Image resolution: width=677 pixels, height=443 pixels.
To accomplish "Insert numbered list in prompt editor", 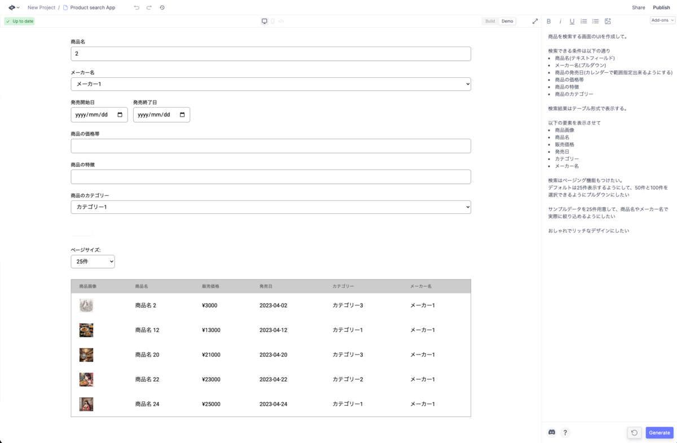I will (584, 21).
